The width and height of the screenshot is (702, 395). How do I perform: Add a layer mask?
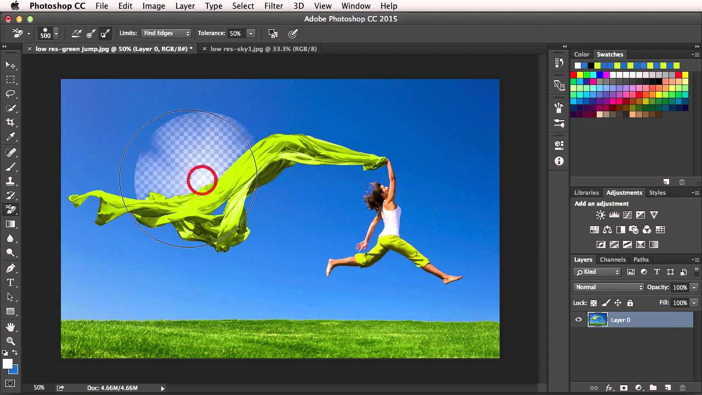point(624,388)
